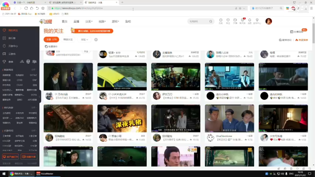This screenshot has width=315, height=177.
Task: Click the orange video button at sidebar bottom
Action: [x=29, y=157]
